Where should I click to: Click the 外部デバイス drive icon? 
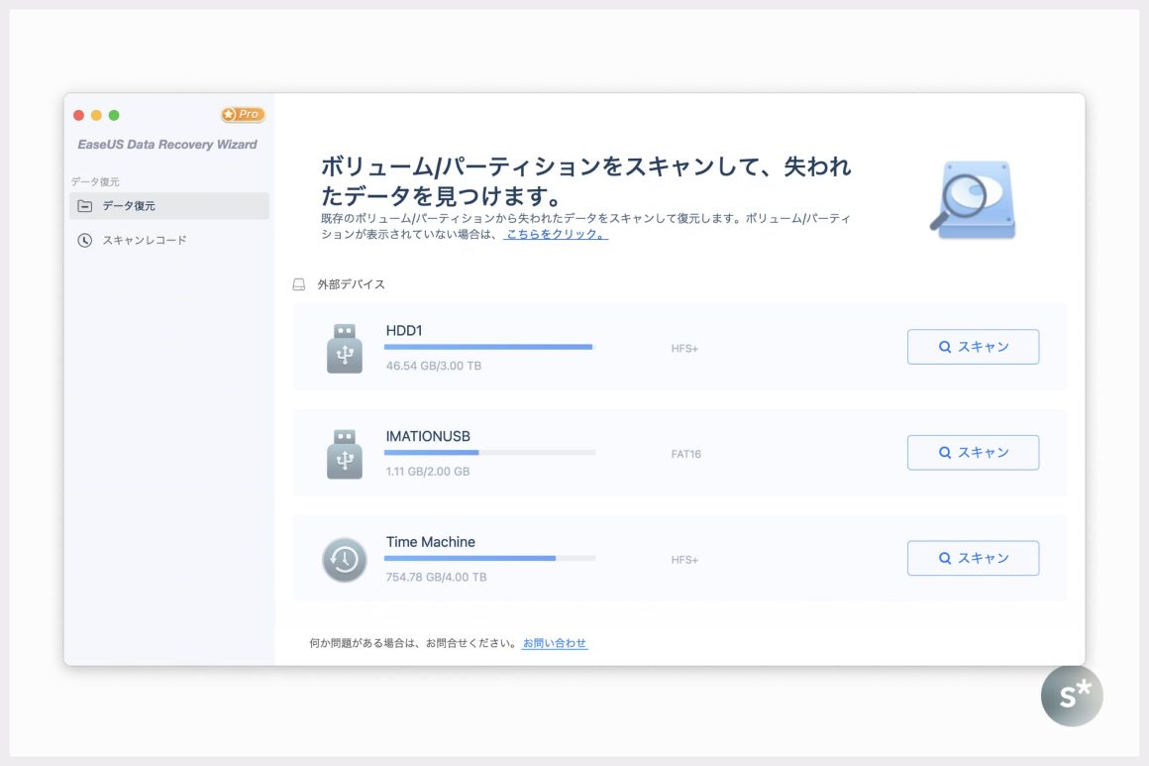pos(299,284)
